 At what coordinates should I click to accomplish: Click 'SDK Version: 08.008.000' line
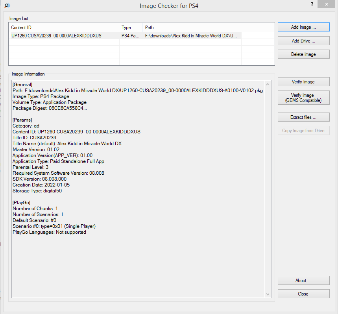tap(40, 179)
